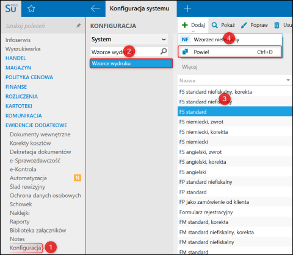Click the Subiekt PRO logo icon
The height and width of the screenshot is (255, 293).
(x=11, y=9)
